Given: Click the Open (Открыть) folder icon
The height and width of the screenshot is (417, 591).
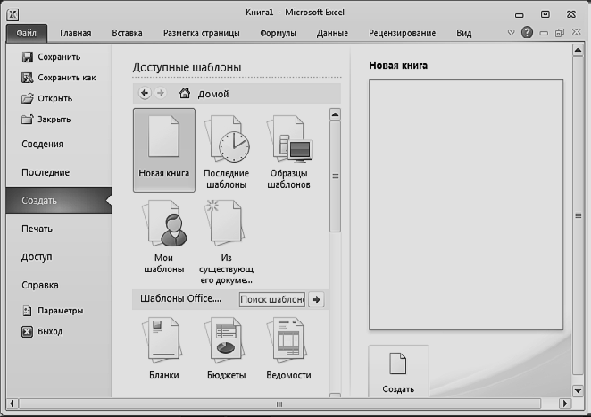Looking at the screenshot, I should tap(27, 98).
